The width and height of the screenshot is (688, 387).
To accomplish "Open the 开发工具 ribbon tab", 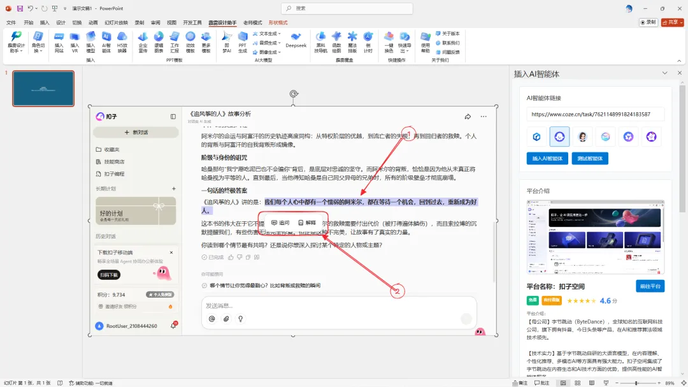I will tap(192, 22).
